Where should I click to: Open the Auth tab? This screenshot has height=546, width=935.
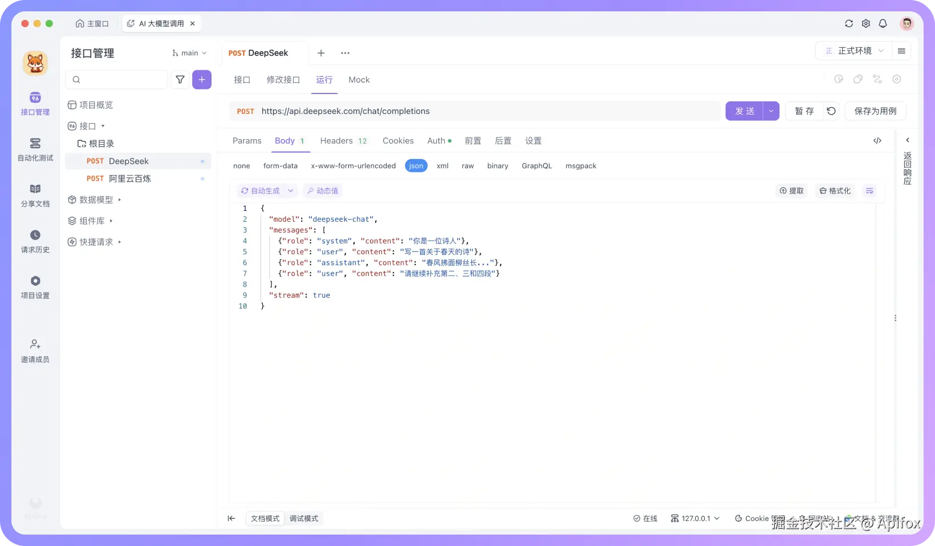439,141
